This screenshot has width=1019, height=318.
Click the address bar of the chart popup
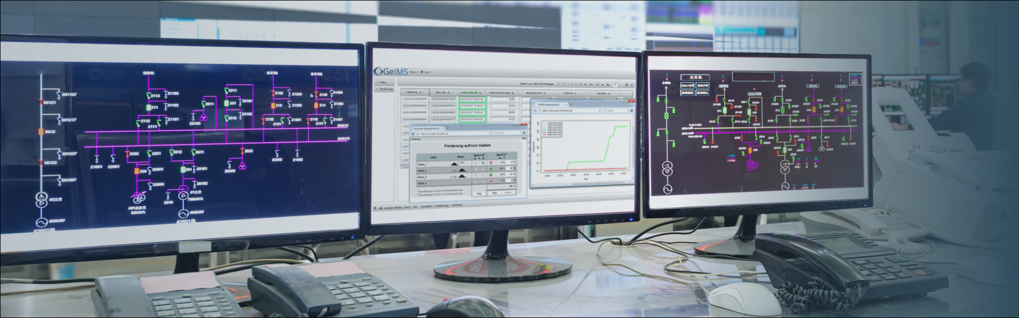(569, 111)
